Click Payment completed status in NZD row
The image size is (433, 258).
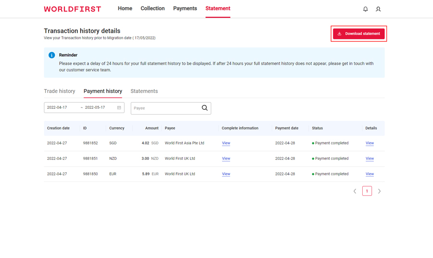coord(330,158)
